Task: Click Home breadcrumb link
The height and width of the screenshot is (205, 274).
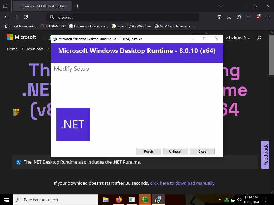Action: (12, 49)
